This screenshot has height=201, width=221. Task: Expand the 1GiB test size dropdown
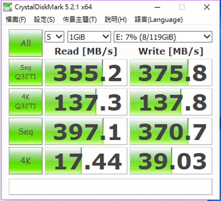pos(89,37)
